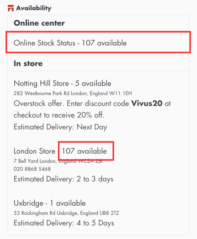Open the London Store name
This screenshot has height=239, width=197.
tap(34, 151)
